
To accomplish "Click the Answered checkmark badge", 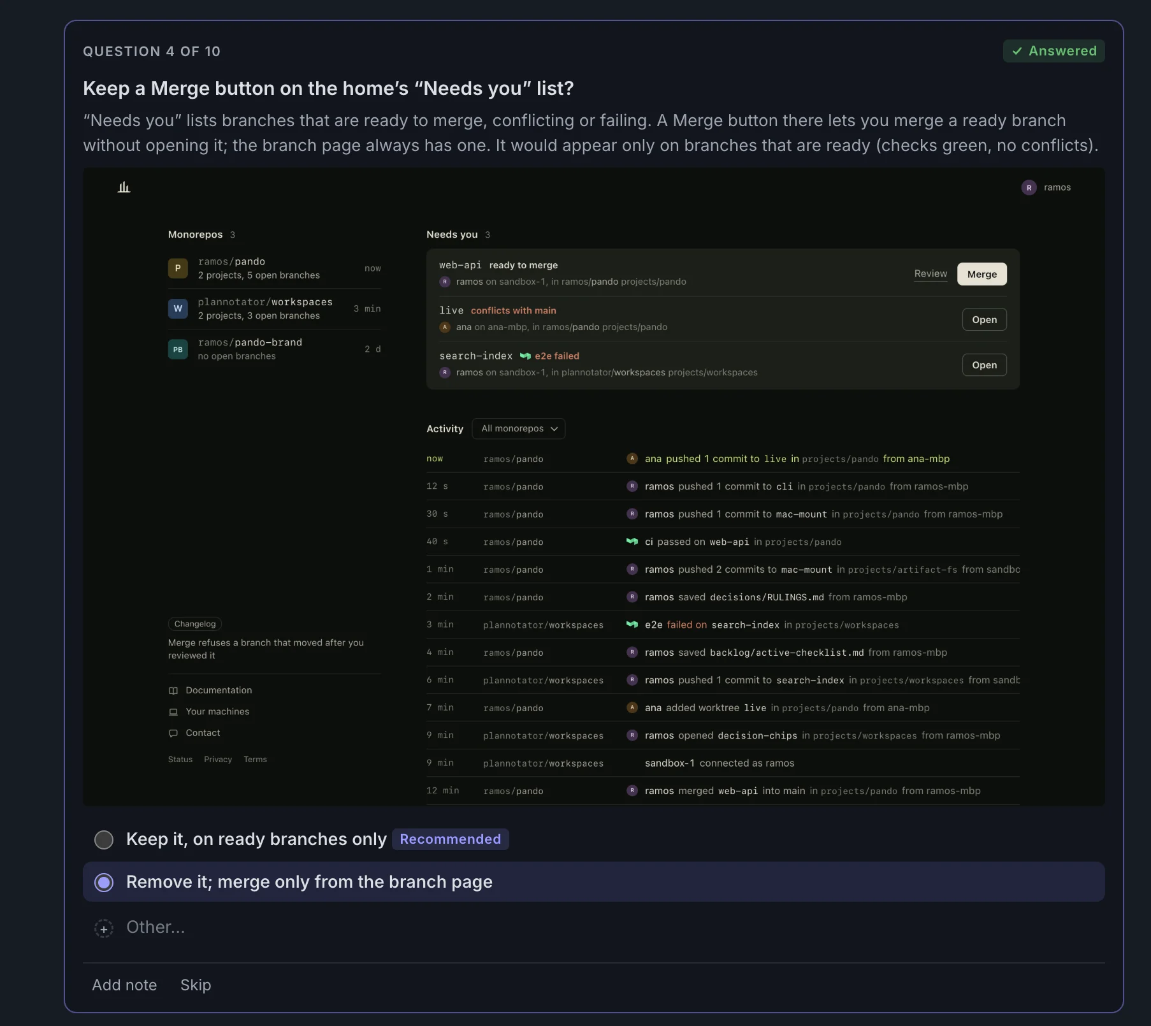I will tap(1054, 51).
